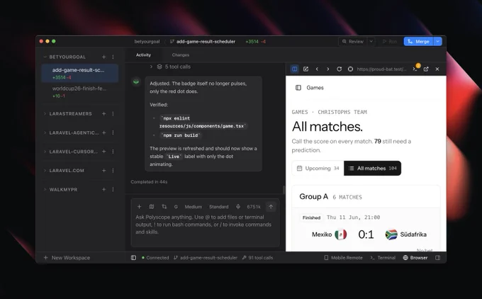
Task: Collapse the BETYOURGOAL workspace group
Action: tap(45, 57)
